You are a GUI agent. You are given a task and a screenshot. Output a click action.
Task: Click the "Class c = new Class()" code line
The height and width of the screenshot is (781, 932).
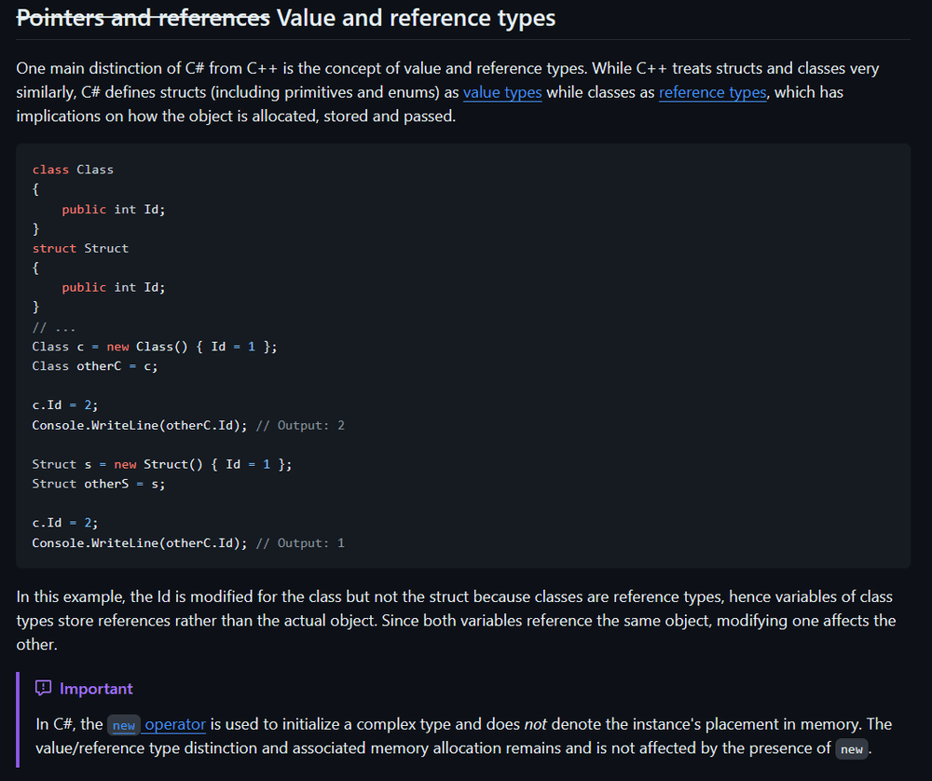[154, 347]
